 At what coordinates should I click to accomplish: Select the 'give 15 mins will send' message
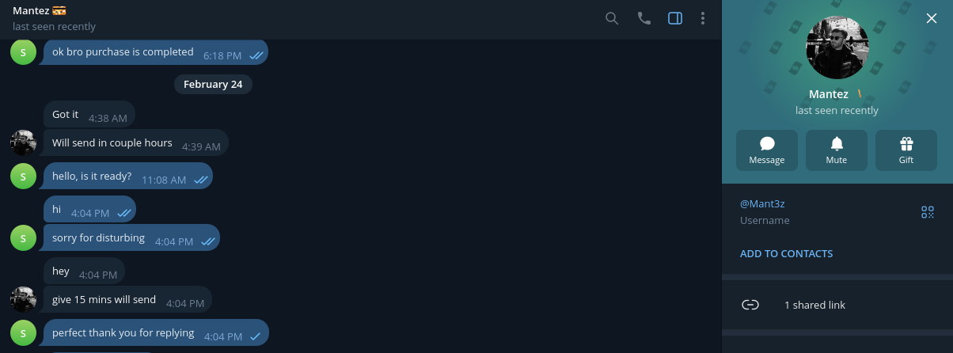[104, 300]
